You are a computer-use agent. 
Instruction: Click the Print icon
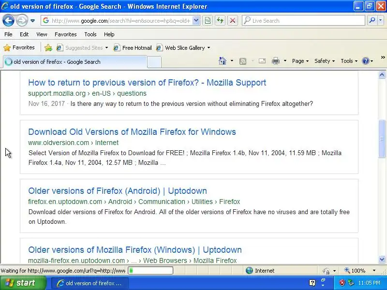275,61
